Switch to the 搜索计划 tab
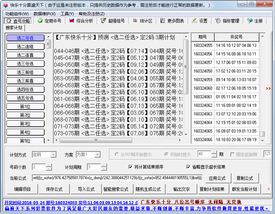Screen dimensions: 275x214 coord(14,27)
